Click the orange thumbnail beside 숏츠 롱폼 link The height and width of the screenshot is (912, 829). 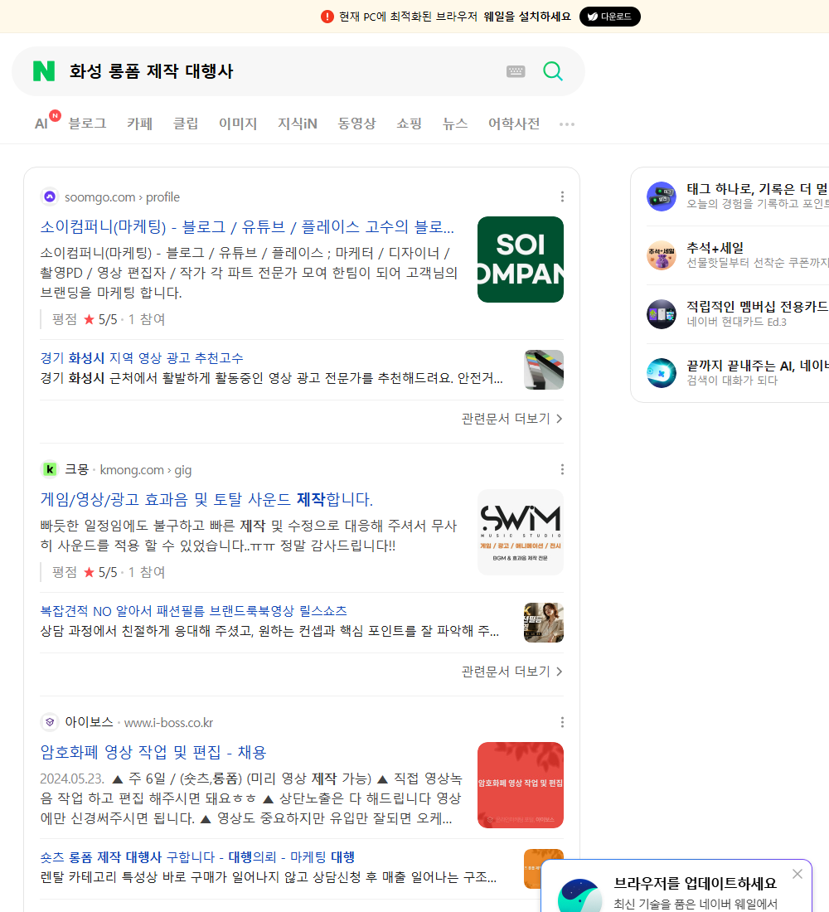point(543,868)
